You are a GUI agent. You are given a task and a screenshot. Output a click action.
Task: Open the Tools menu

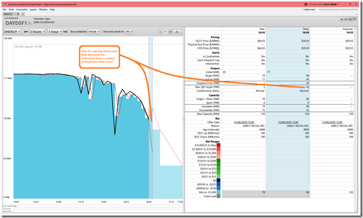pyautogui.click(x=11, y=10)
